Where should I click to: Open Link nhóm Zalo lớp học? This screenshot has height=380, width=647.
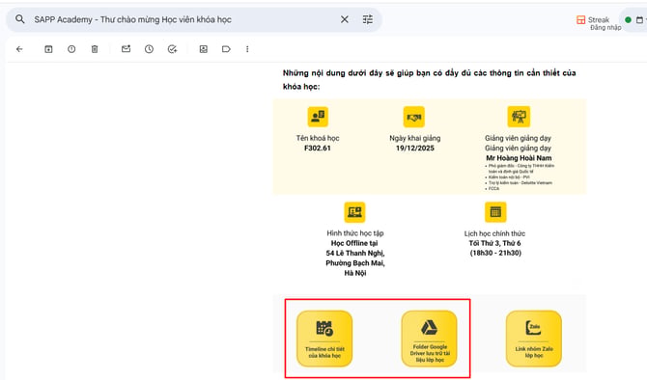coord(533,339)
